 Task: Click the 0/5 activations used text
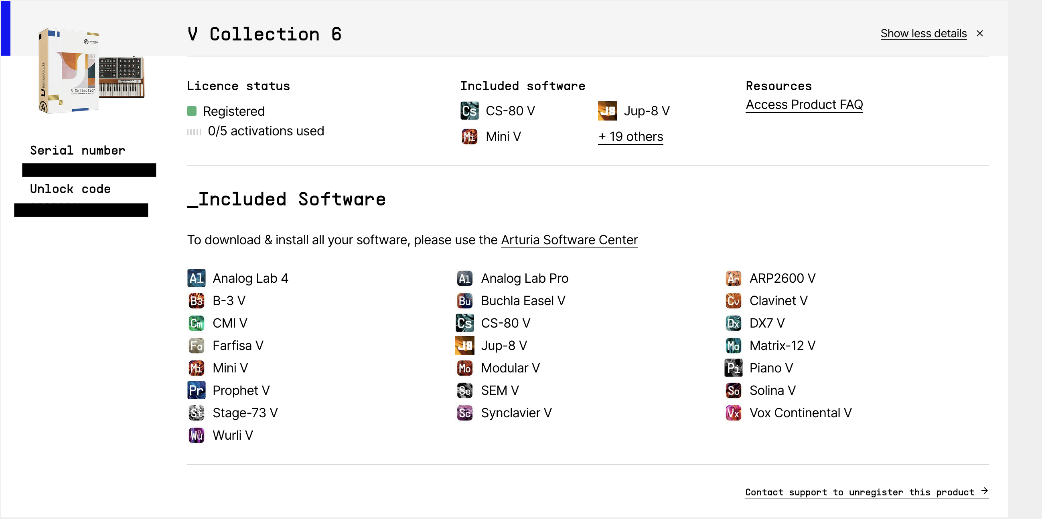click(x=266, y=131)
